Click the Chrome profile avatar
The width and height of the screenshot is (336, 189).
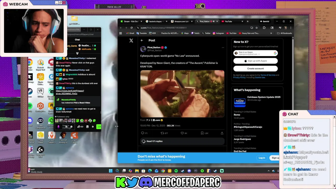pyautogui.click(x=285, y=28)
